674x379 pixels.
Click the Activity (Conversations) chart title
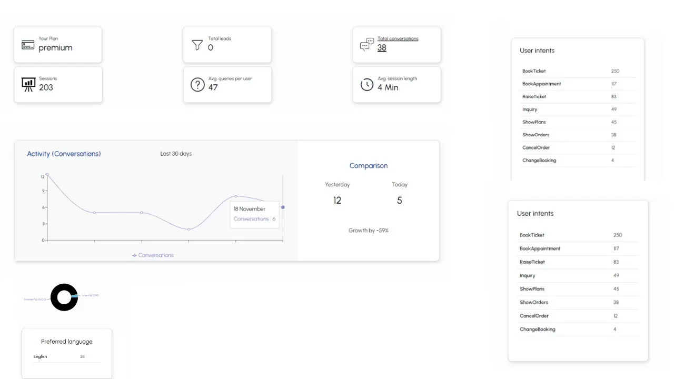pos(64,154)
